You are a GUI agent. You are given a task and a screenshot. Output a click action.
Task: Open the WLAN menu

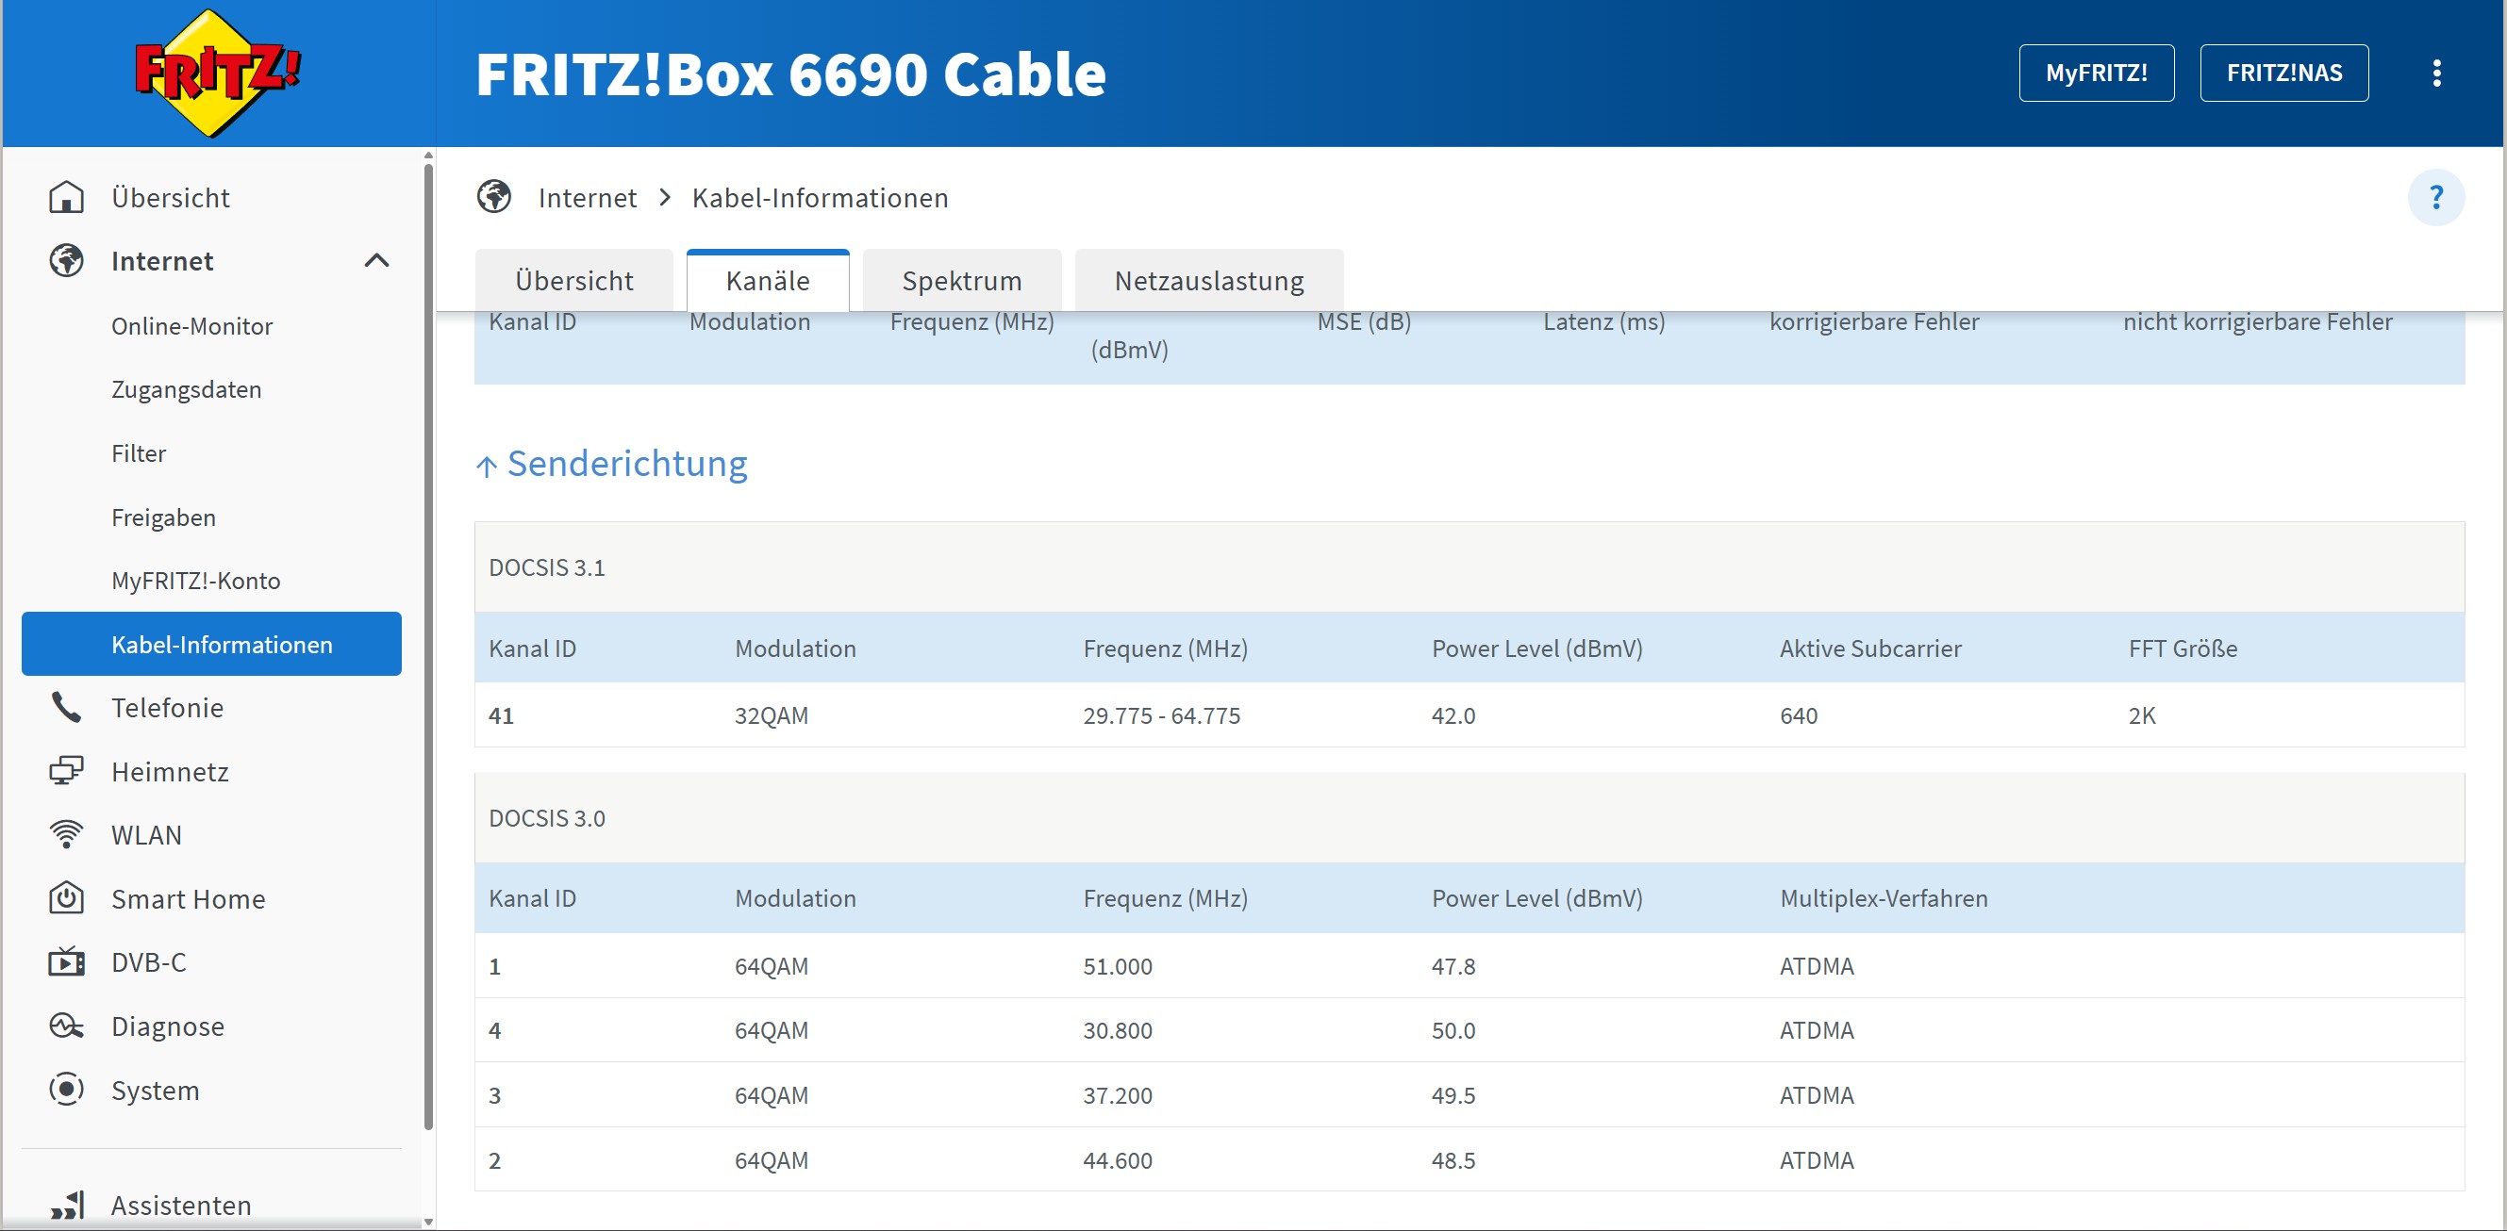coord(146,834)
